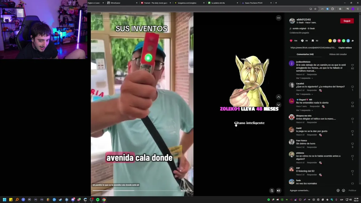This screenshot has width=361, height=203.
Task: Toggle auto-scroll icon beside the speaker
Action: point(272,191)
